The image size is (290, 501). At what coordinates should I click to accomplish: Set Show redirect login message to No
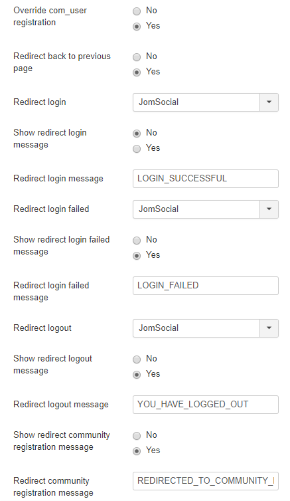(137, 134)
